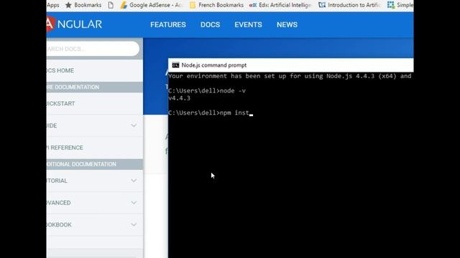
Task: Open the Edx Artificial Intelligence bookmark
Action: point(280,5)
